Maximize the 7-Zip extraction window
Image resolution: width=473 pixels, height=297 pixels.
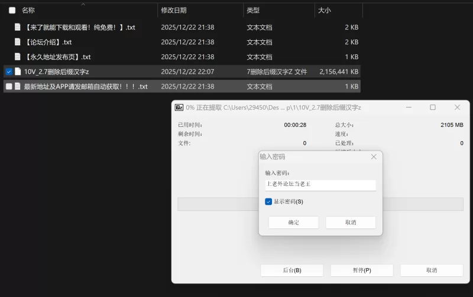[x=433, y=107]
